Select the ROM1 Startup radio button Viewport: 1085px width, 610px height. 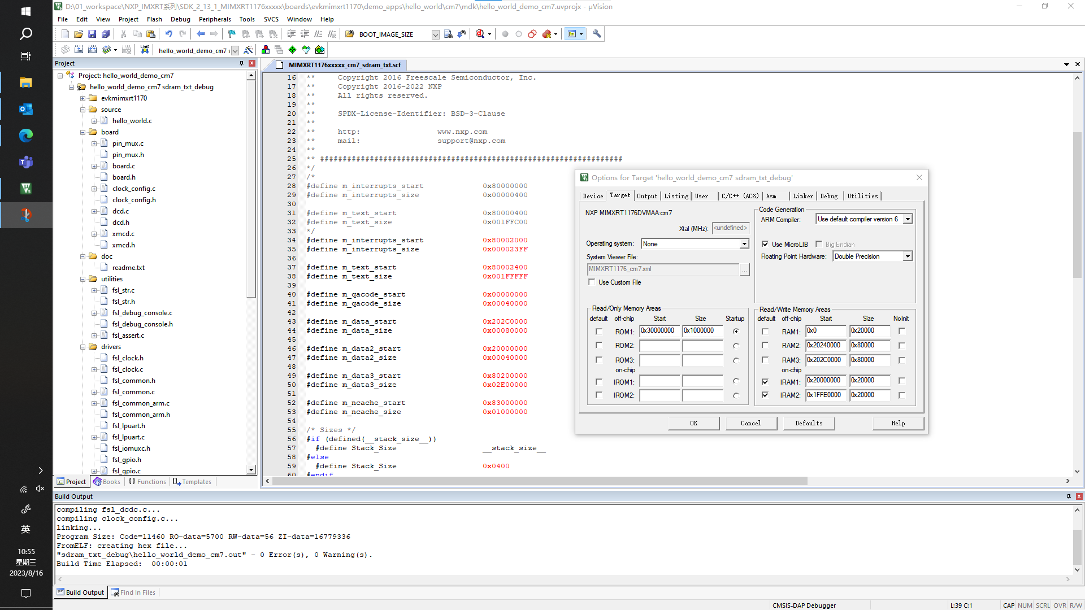click(736, 332)
